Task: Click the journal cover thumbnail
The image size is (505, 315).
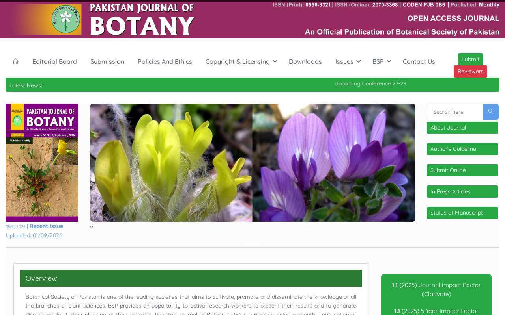Action: [42, 163]
